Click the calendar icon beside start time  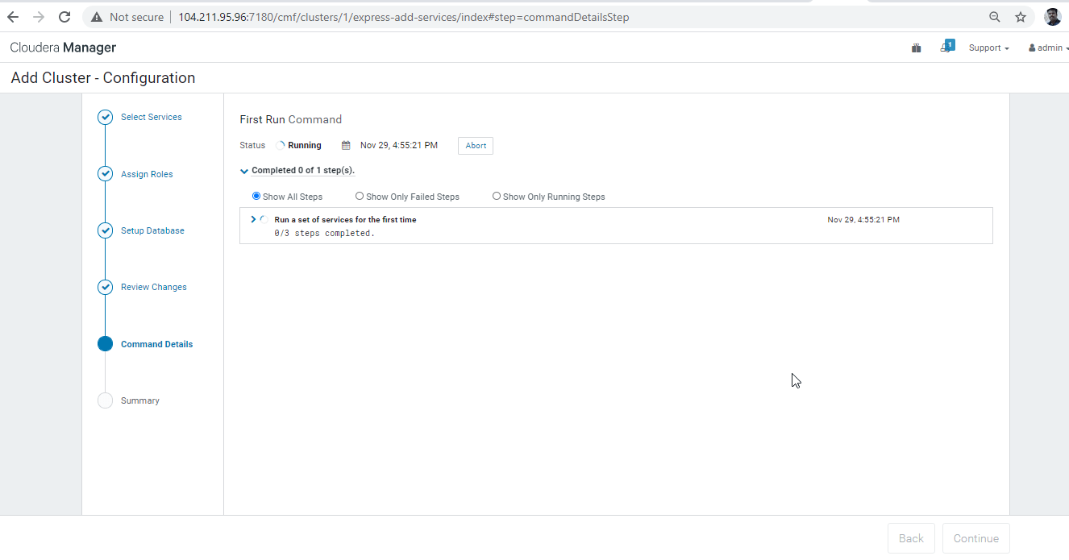[x=346, y=146]
